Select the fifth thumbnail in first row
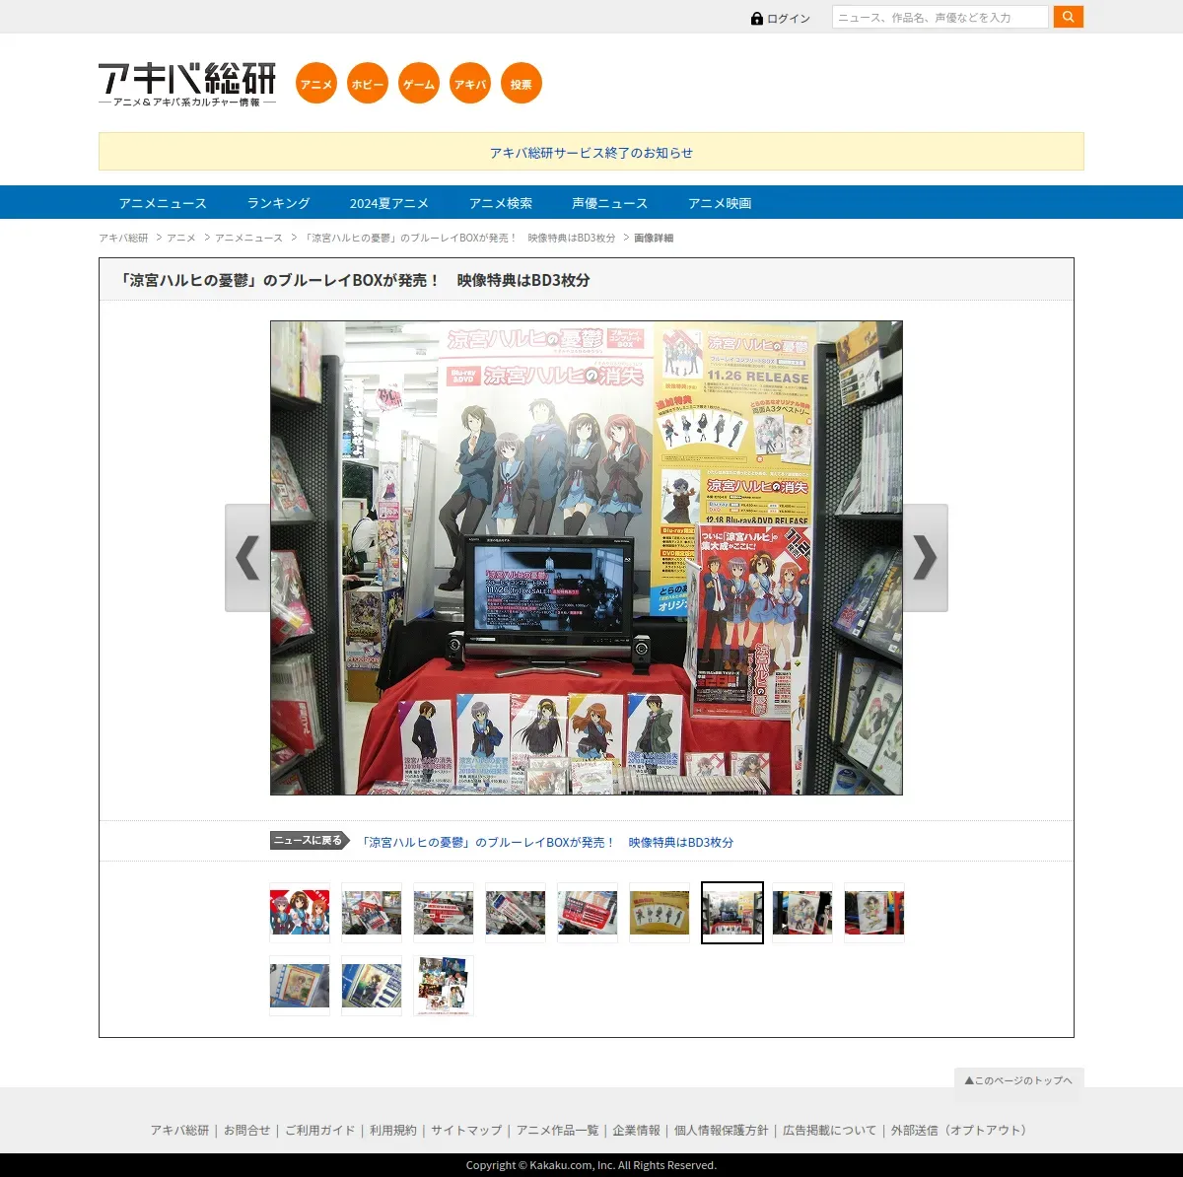Viewport: 1183px width, 1177px height. [588, 913]
